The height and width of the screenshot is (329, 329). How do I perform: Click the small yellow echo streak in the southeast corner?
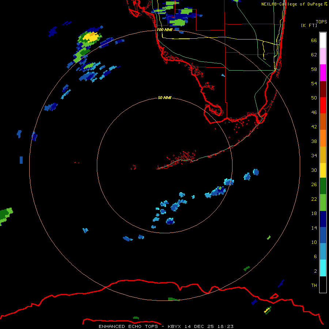coord(268,310)
